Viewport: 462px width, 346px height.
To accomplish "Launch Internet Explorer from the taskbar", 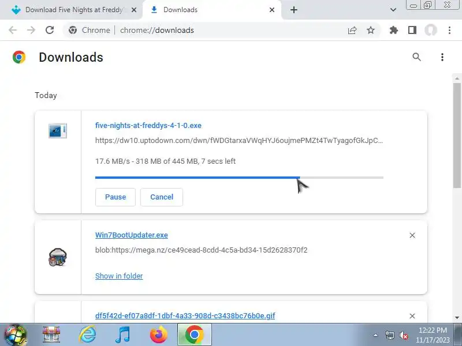I will tap(88, 335).
